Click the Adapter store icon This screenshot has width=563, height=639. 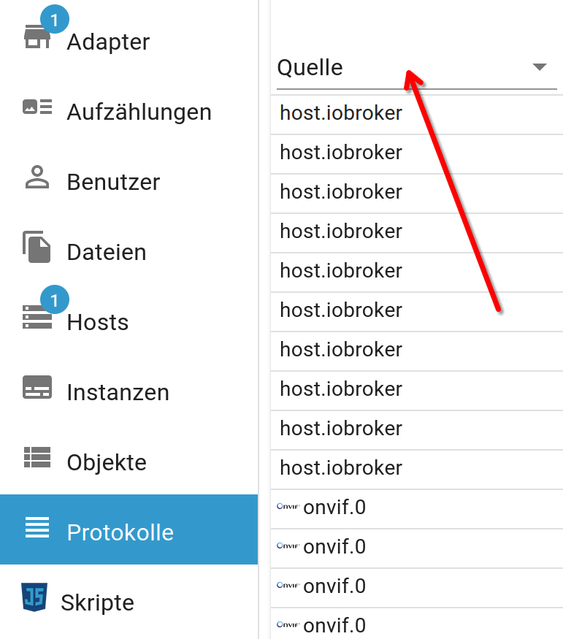[37, 37]
